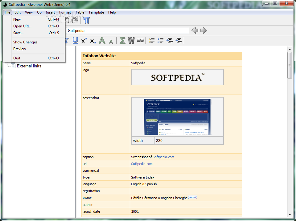
Task: Click the Softpedia.com link in url row
Action: click(x=142, y=164)
